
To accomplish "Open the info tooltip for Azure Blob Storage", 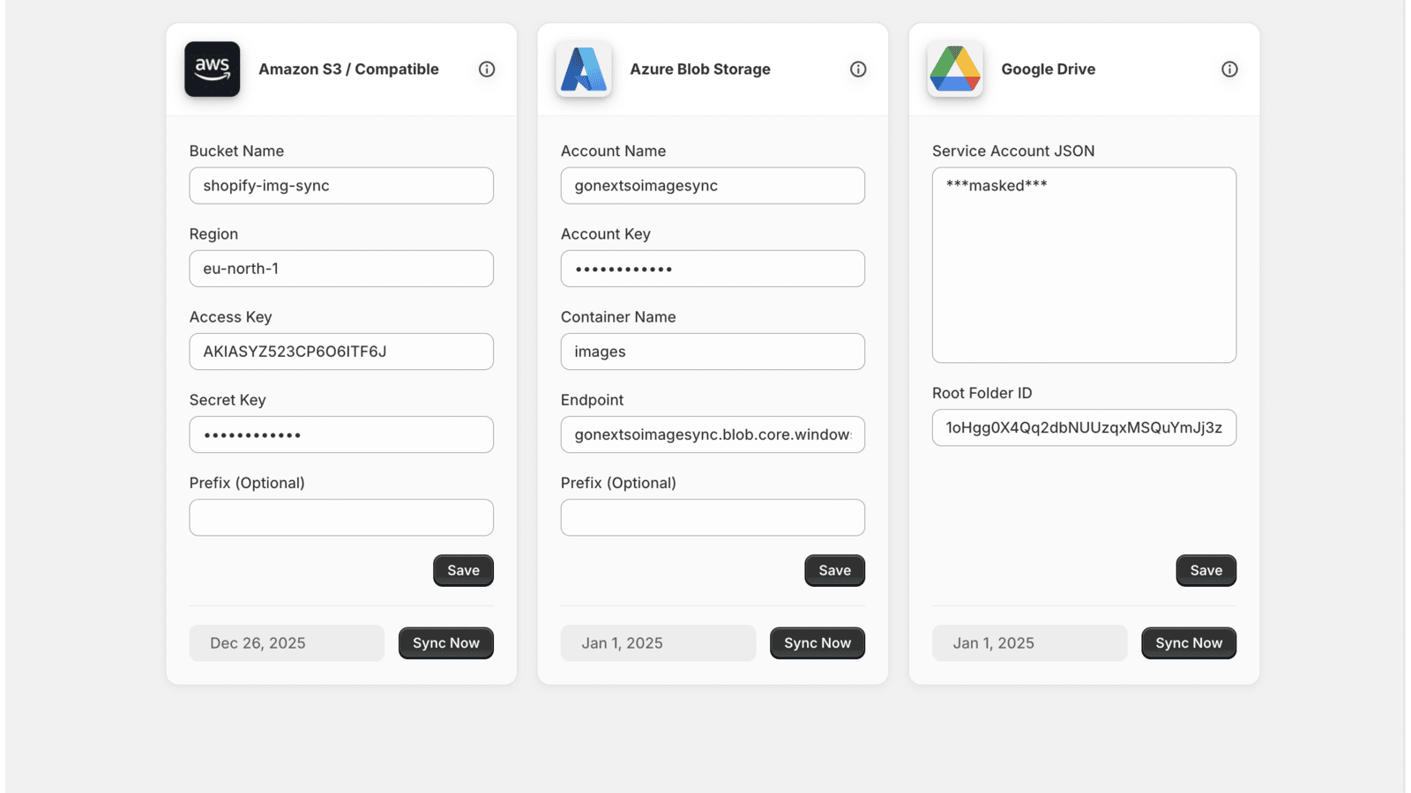I will pos(858,69).
